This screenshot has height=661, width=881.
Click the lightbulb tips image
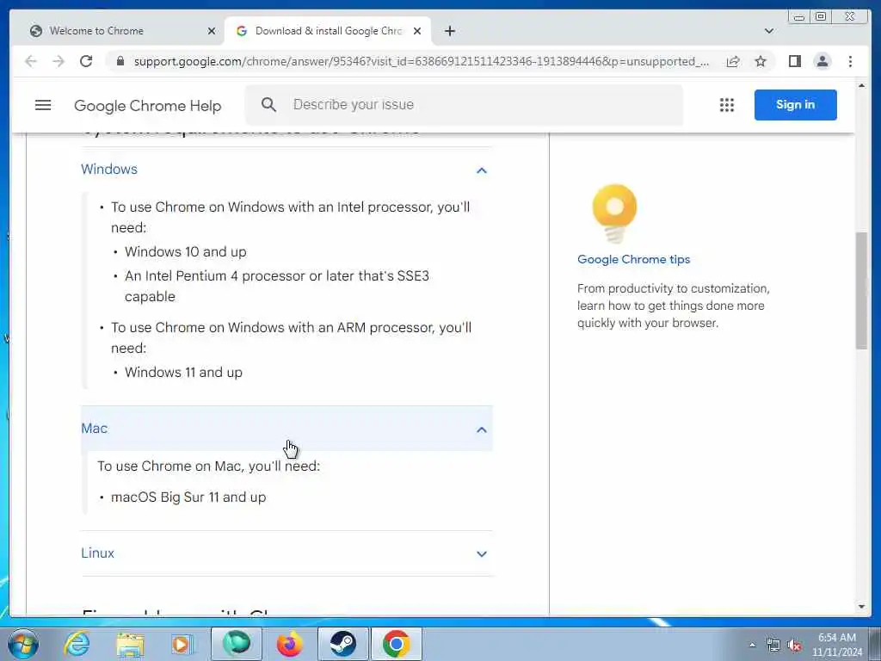(x=614, y=213)
